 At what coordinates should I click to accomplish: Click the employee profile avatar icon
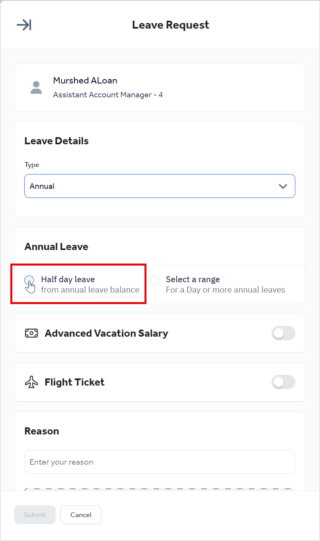click(x=36, y=87)
